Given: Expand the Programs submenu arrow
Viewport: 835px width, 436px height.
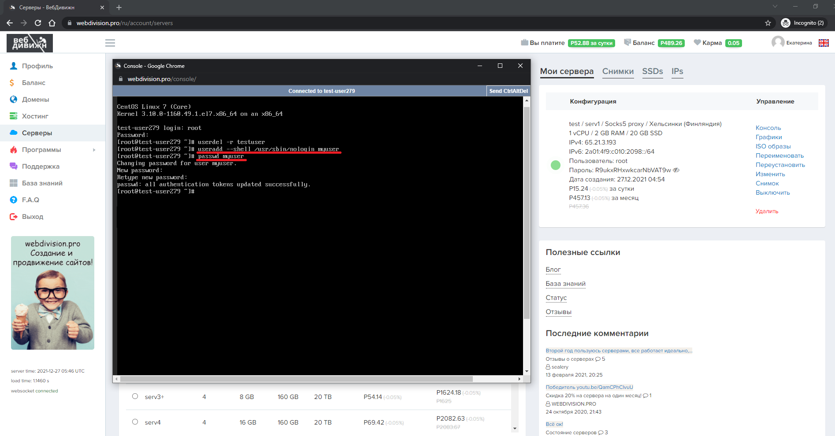Looking at the screenshot, I should [94, 150].
